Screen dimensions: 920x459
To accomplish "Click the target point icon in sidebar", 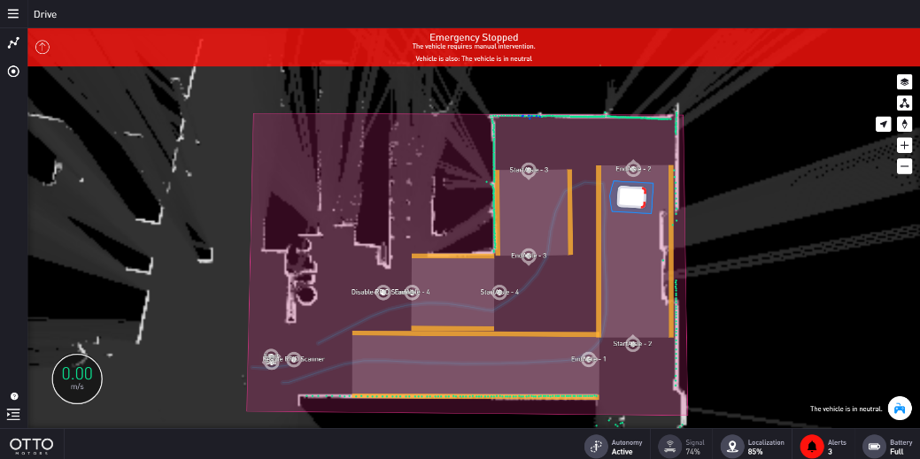I will click(x=13, y=72).
